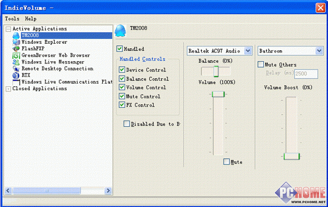Screen dimensions: 328x207
Task: Open the Tools menu
Action: tap(12, 19)
